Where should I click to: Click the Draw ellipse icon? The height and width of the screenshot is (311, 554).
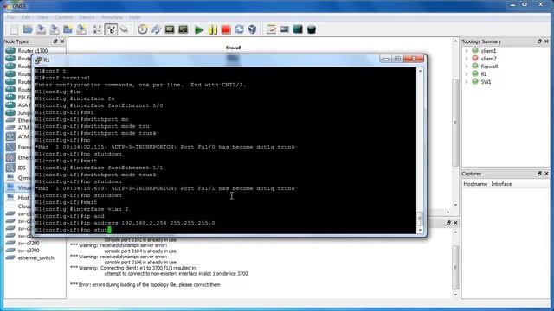(312, 29)
